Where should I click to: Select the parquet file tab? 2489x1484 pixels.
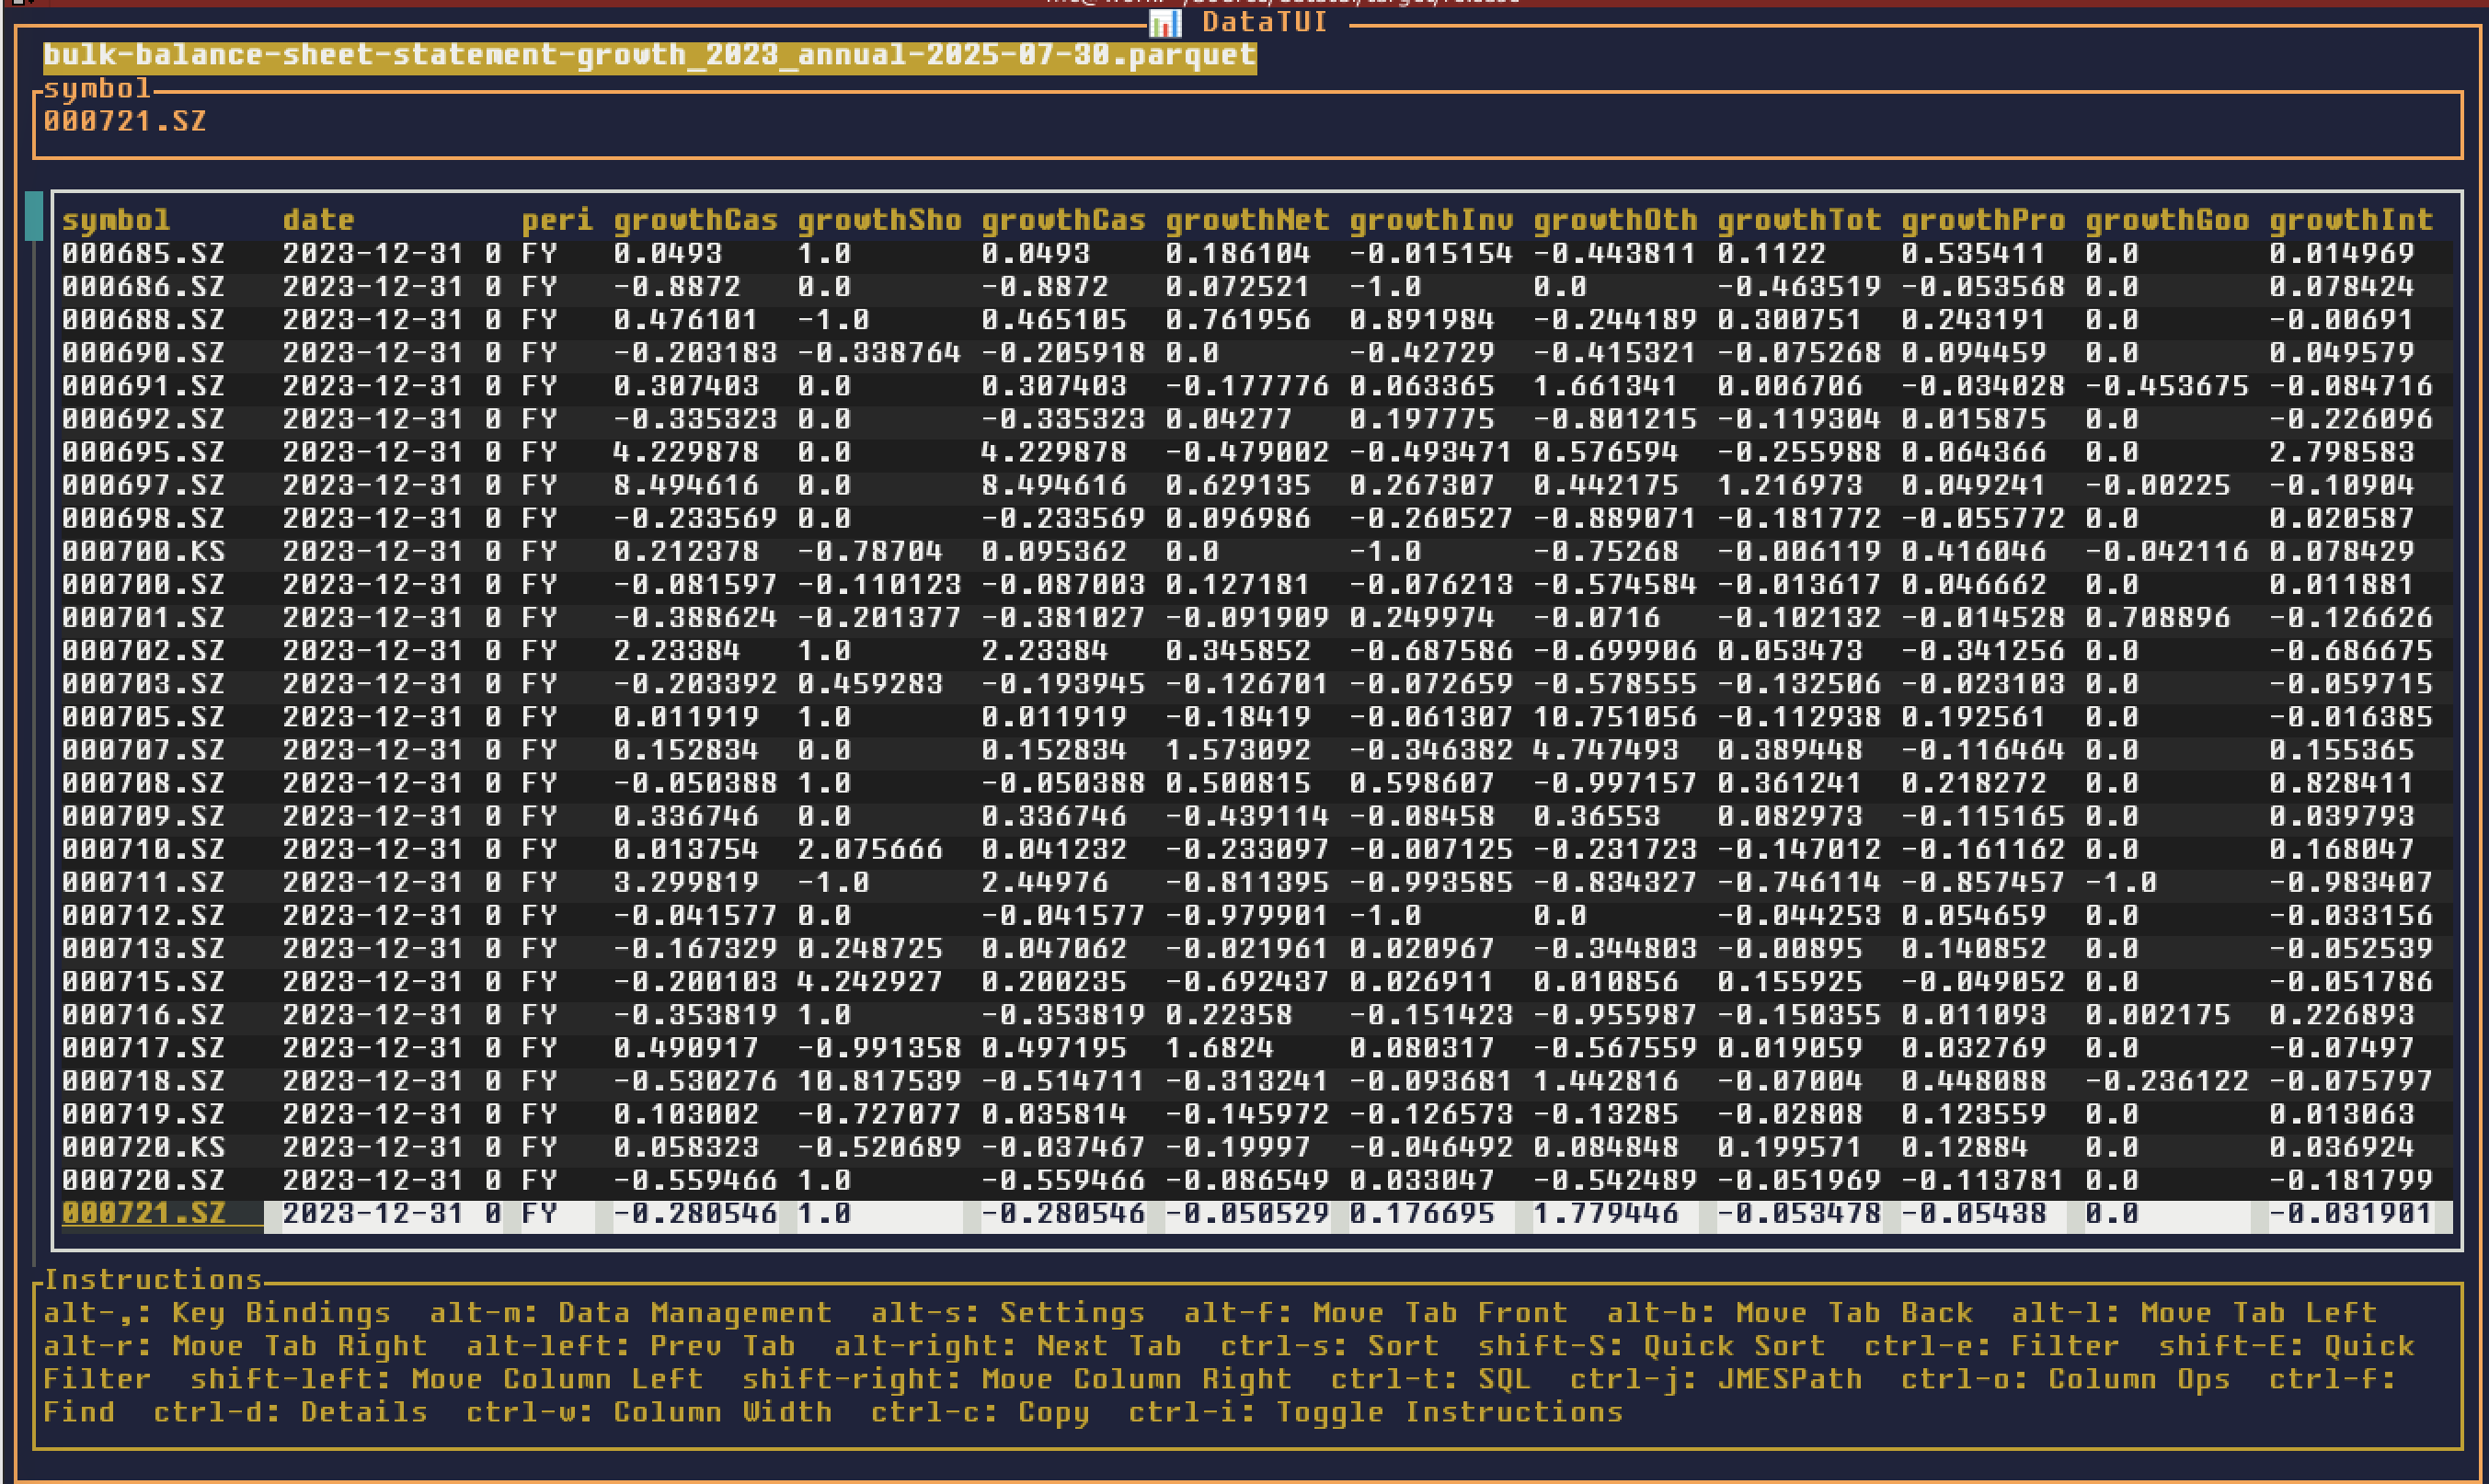649,55
